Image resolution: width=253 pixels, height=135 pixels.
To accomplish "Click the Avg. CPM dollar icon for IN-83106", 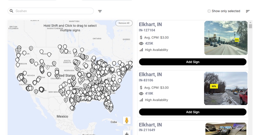I will (x=141, y=88).
